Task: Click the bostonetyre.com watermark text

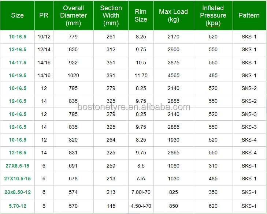Action: pyautogui.click(x=134, y=107)
